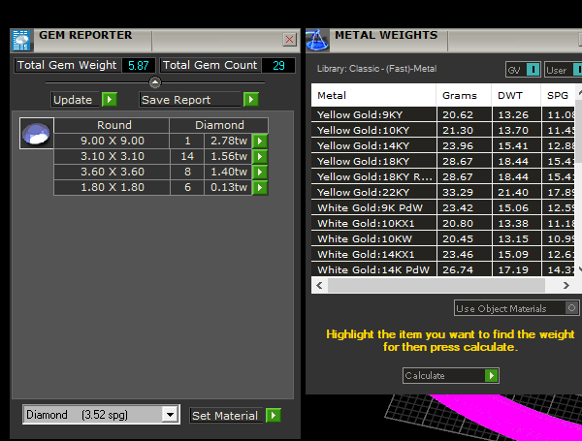The image size is (582, 441).
Task: Toggle the User option switch
Action: coord(578,70)
